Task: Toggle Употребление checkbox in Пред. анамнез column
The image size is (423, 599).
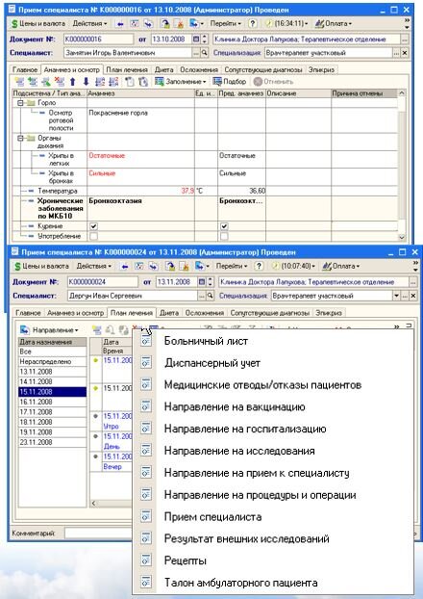Action: tap(224, 236)
